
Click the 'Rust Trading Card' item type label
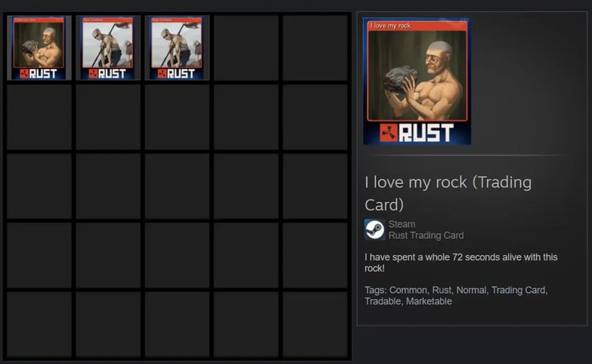[x=426, y=235]
